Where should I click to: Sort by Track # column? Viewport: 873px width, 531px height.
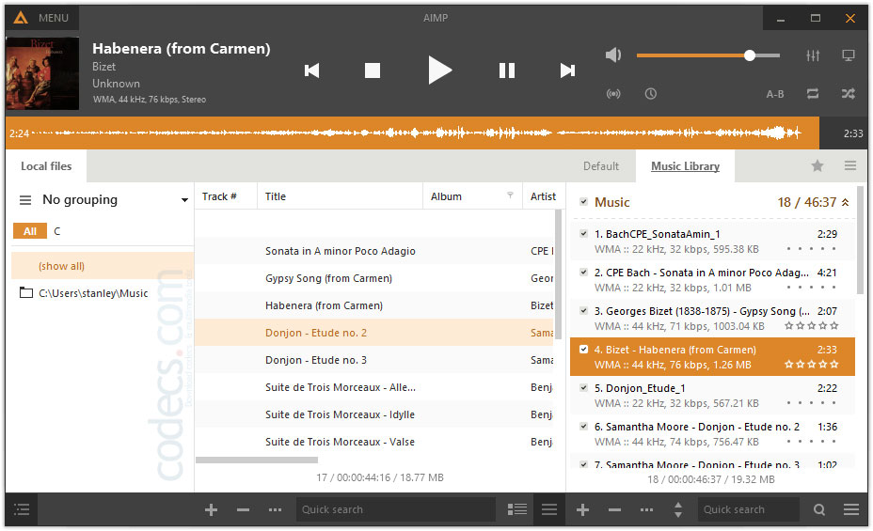click(226, 196)
